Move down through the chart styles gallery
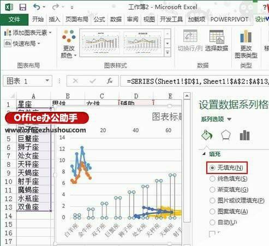This screenshot has width=269, height=246. [x=168, y=43]
